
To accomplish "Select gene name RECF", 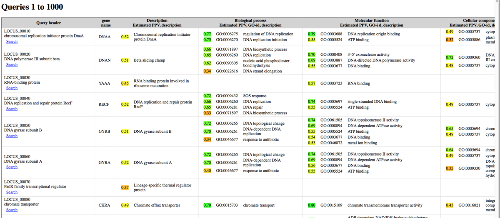I will point(104,104).
